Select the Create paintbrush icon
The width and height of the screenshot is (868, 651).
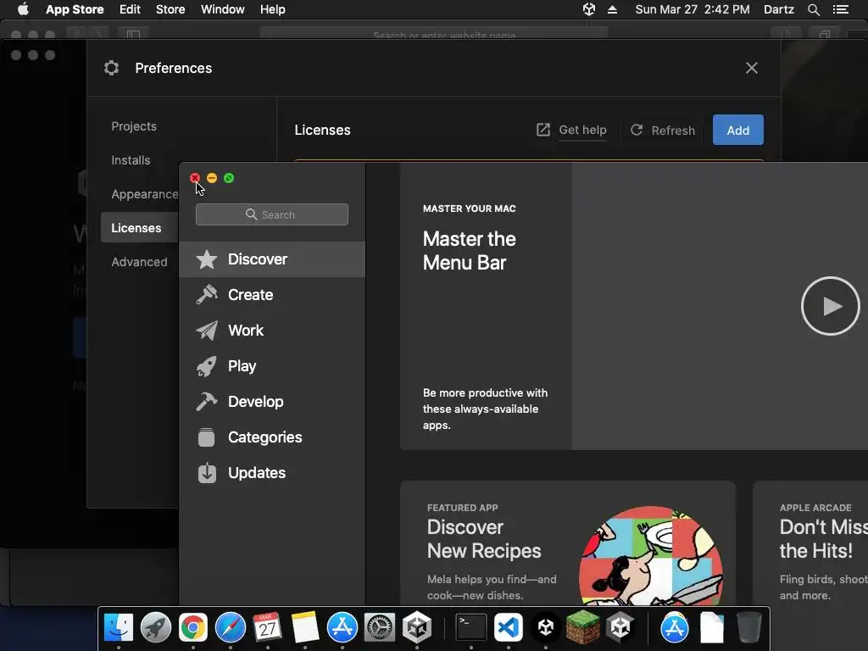click(x=207, y=294)
